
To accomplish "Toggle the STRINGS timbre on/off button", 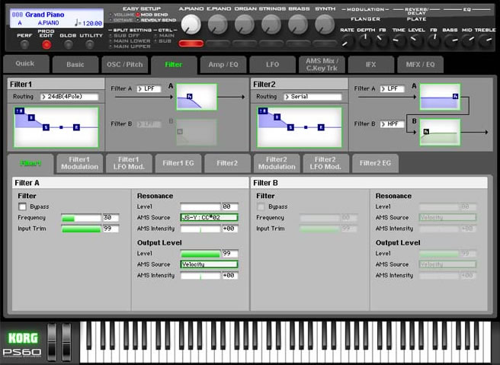I will click(271, 43).
